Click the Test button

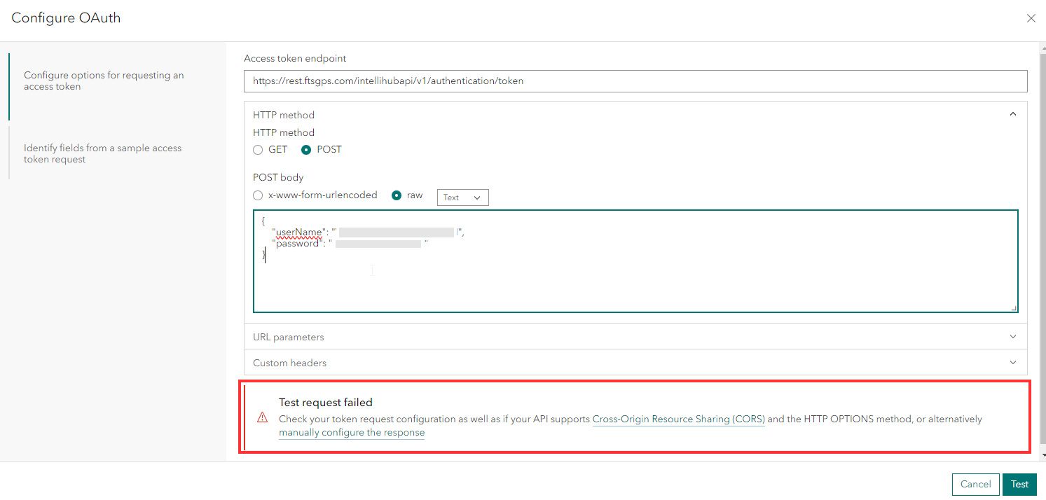[x=1019, y=484]
